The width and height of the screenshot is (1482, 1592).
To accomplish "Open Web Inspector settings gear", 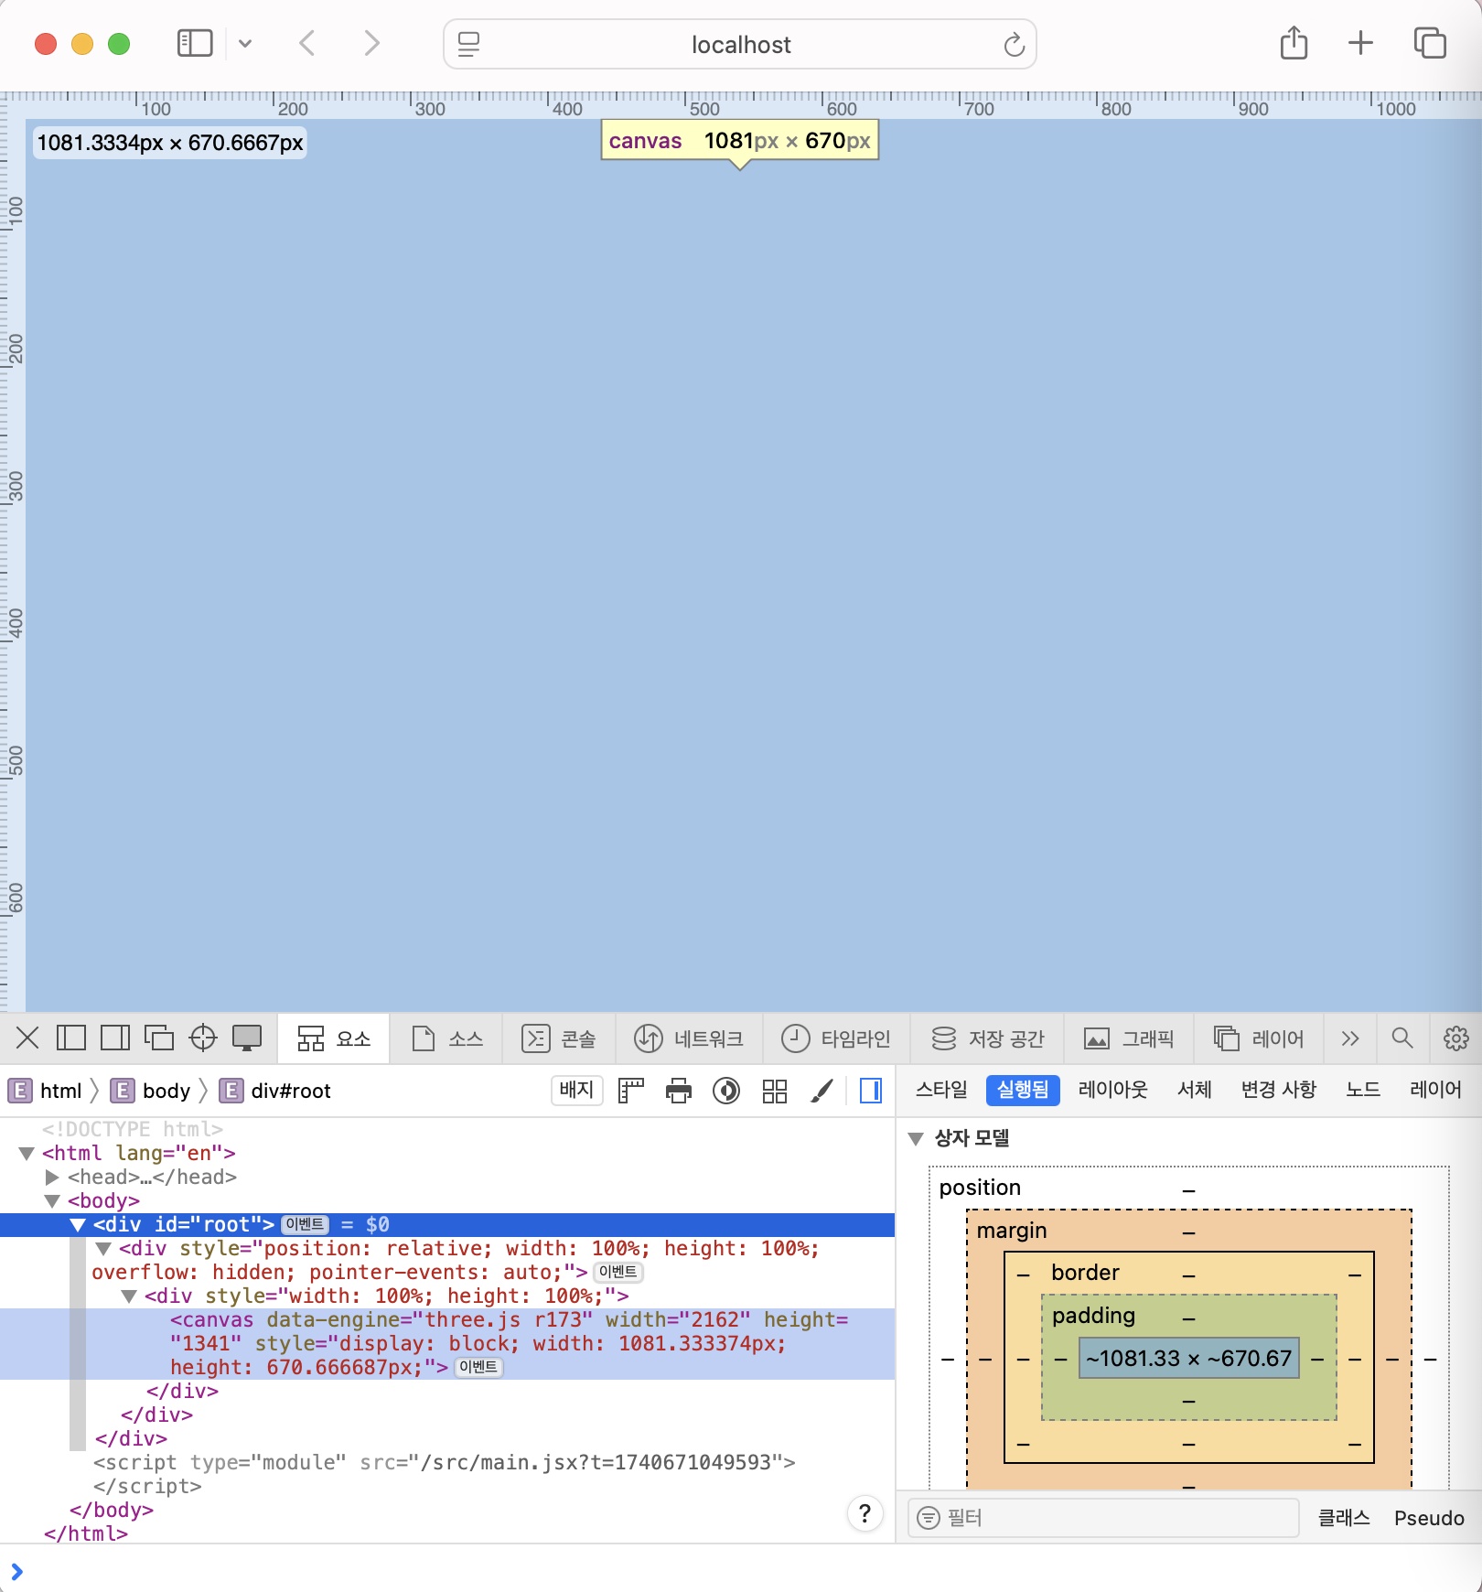I will 1455,1038.
